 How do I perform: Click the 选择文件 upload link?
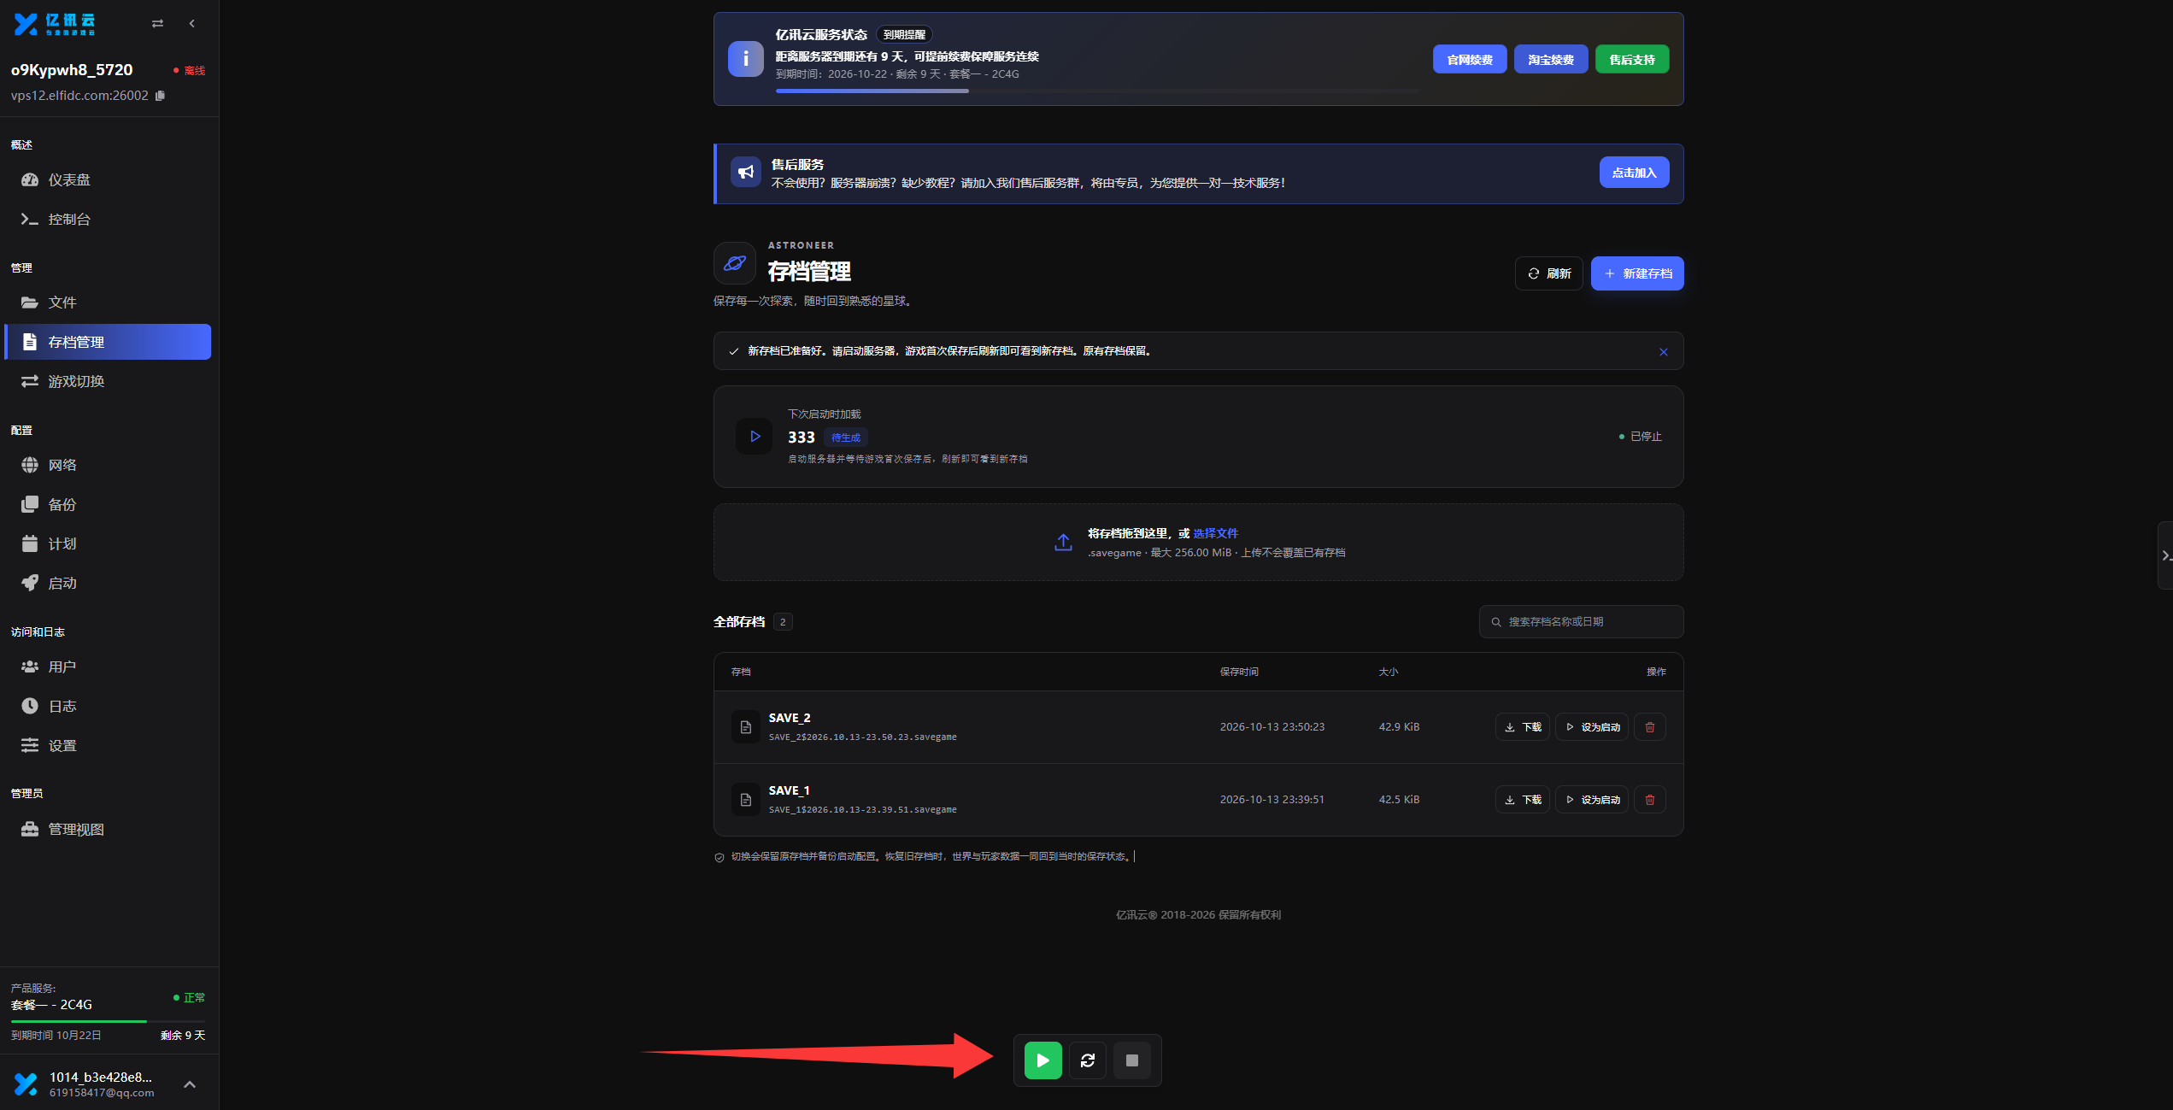point(1215,533)
